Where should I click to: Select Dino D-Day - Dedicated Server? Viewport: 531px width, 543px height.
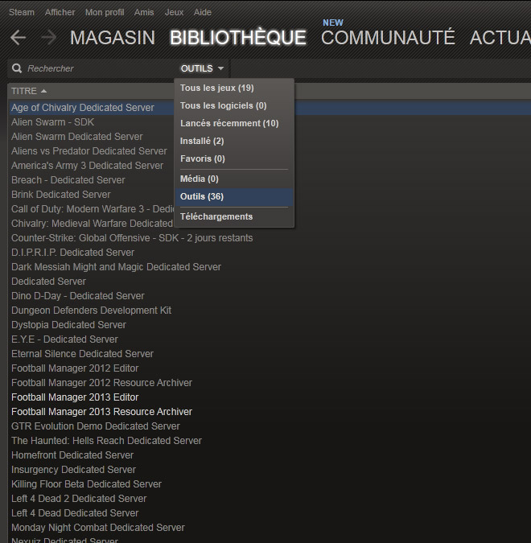[x=78, y=296]
